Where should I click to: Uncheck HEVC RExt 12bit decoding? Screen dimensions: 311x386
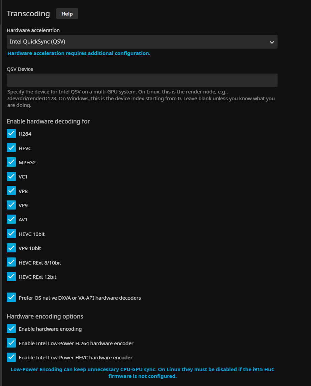[11, 277]
